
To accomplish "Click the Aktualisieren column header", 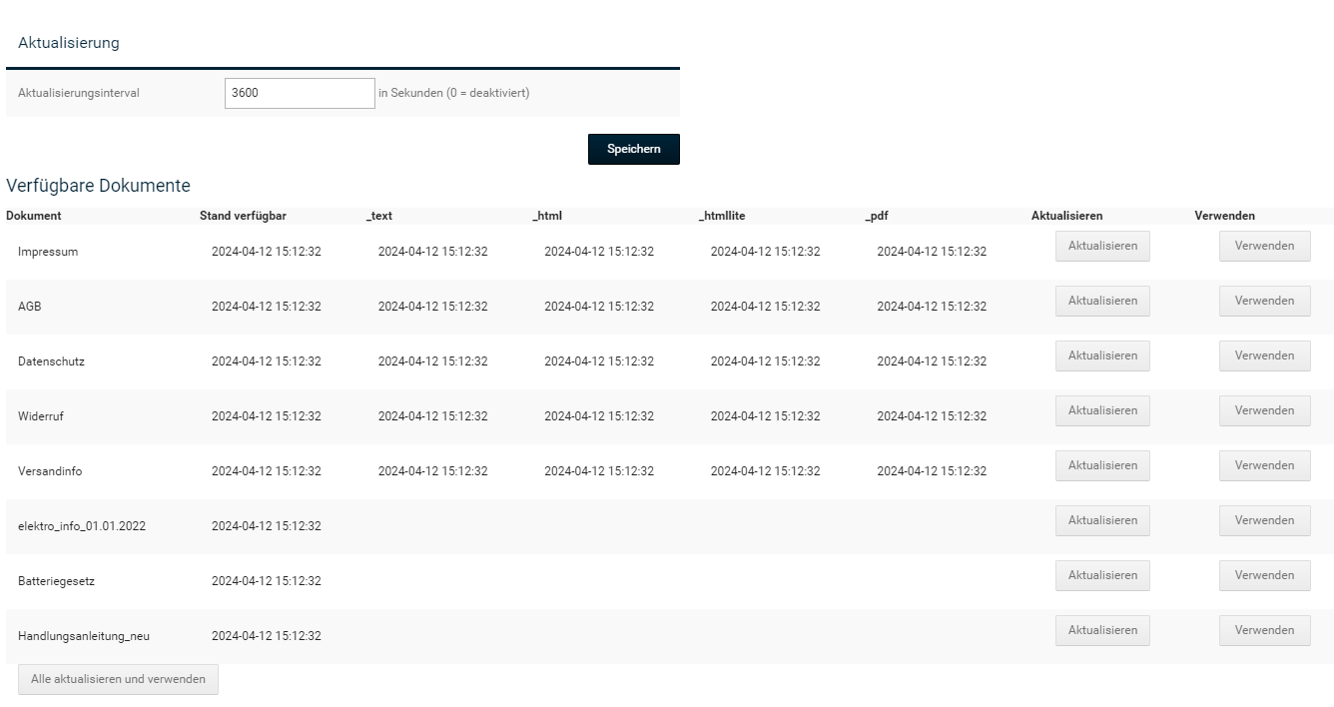I will point(1067,216).
